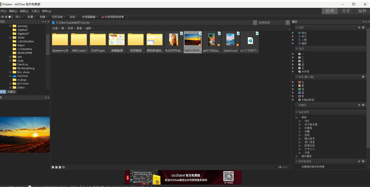This screenshot has height=187, width=370.
Task: Click rating icon number 三
Action: 300,61
